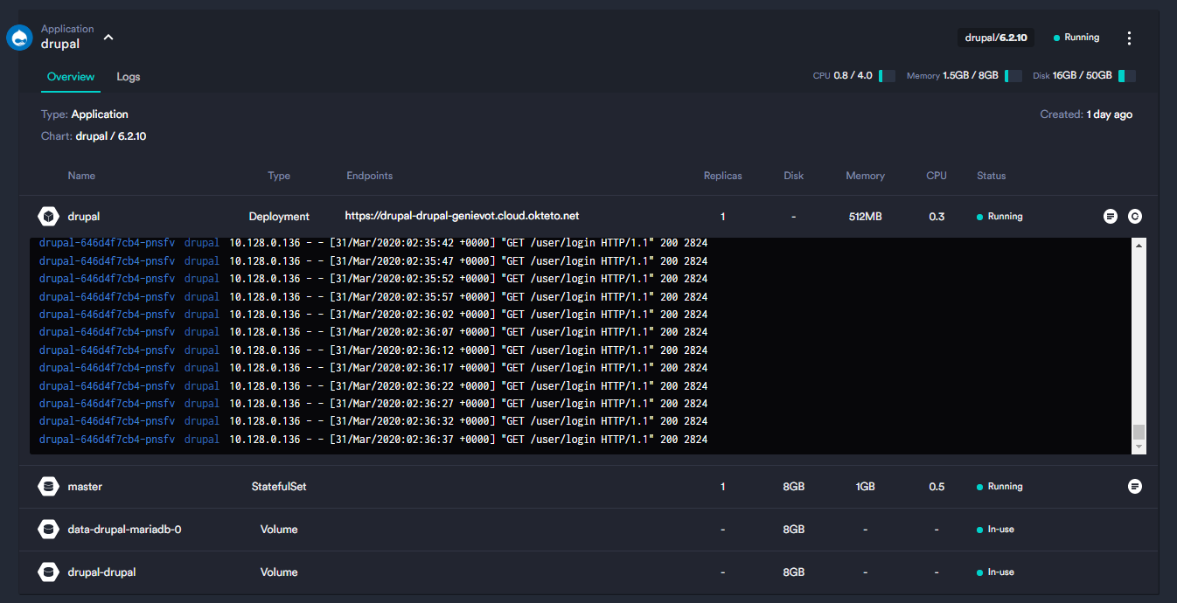Click the Memory usage bar indicator

1013,76
